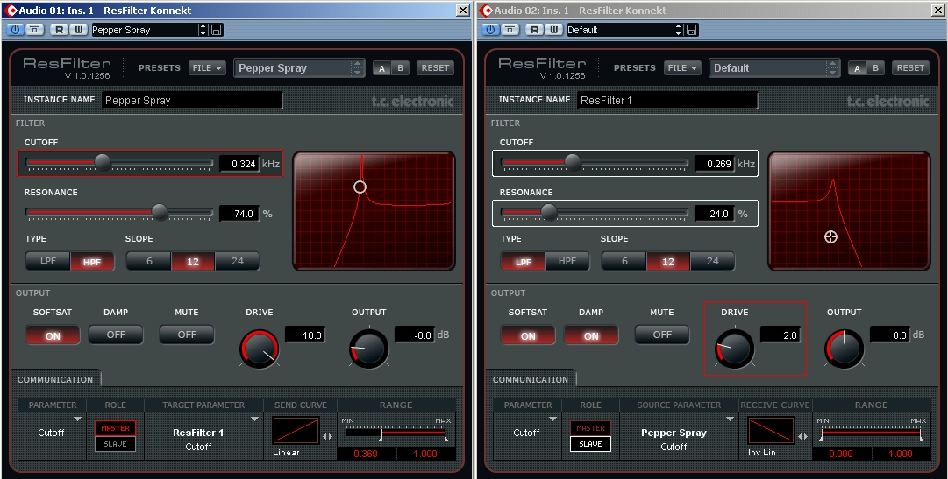The height and width of the screenshot is (479, 948).
Task: Click Linear send curve thumbnail
Action: pyautogui.click(x=296, y=431)
